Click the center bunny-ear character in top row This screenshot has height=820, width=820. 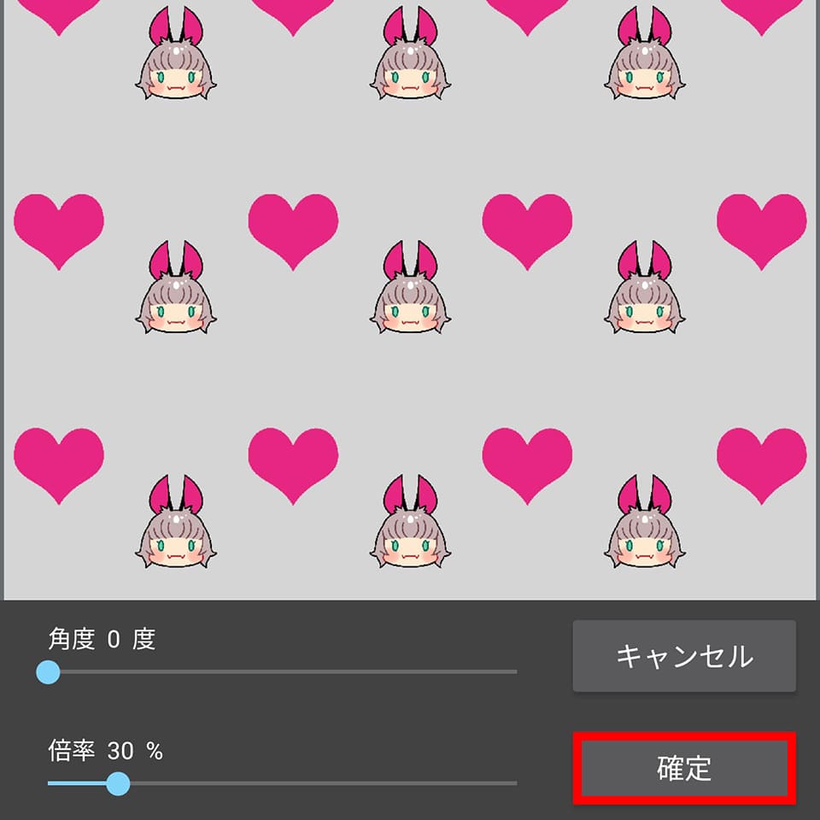411,53
